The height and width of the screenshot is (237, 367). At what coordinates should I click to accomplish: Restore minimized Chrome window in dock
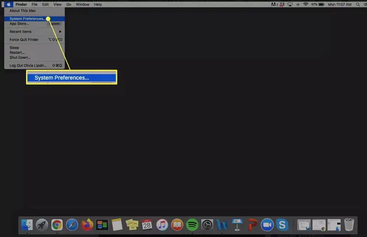(x=319, y=225)
